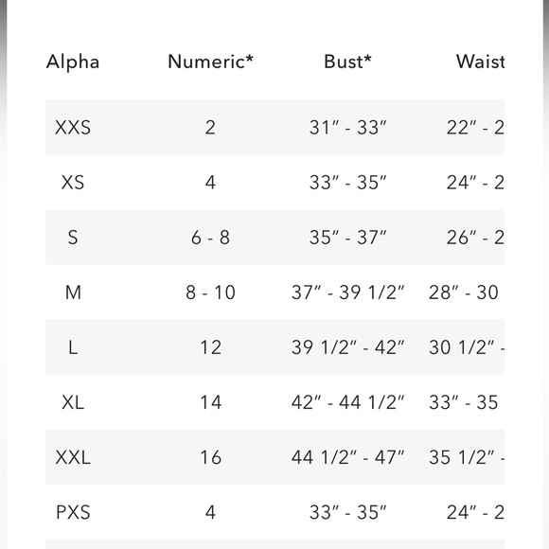Click the Numeric* column header
This screenshot has width=549, height=549.
210,62
